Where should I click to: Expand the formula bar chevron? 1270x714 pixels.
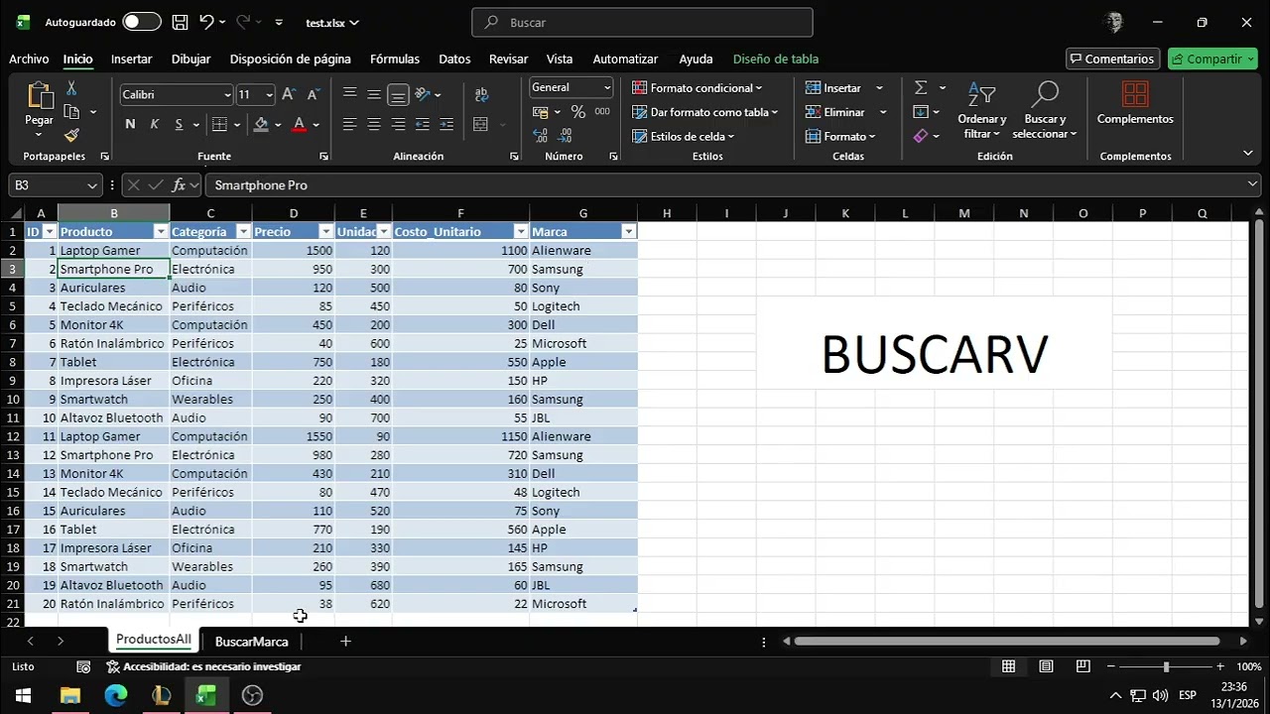[1252, 184]
